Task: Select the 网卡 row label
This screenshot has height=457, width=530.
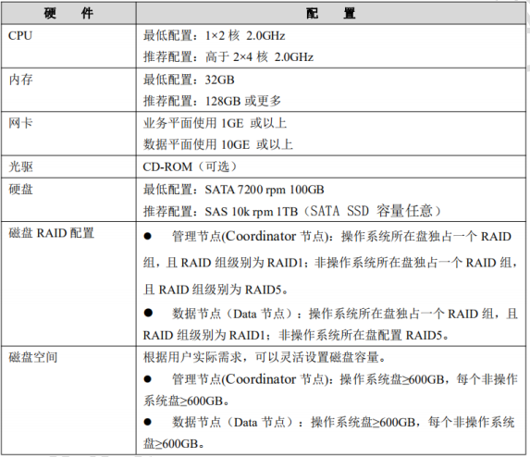Action: (x=20, y=123)
